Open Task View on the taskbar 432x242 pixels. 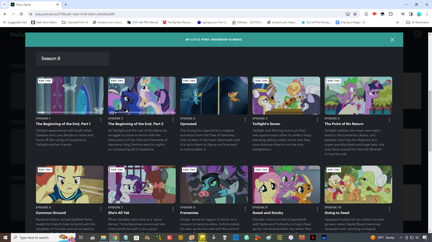click(81, 237)
